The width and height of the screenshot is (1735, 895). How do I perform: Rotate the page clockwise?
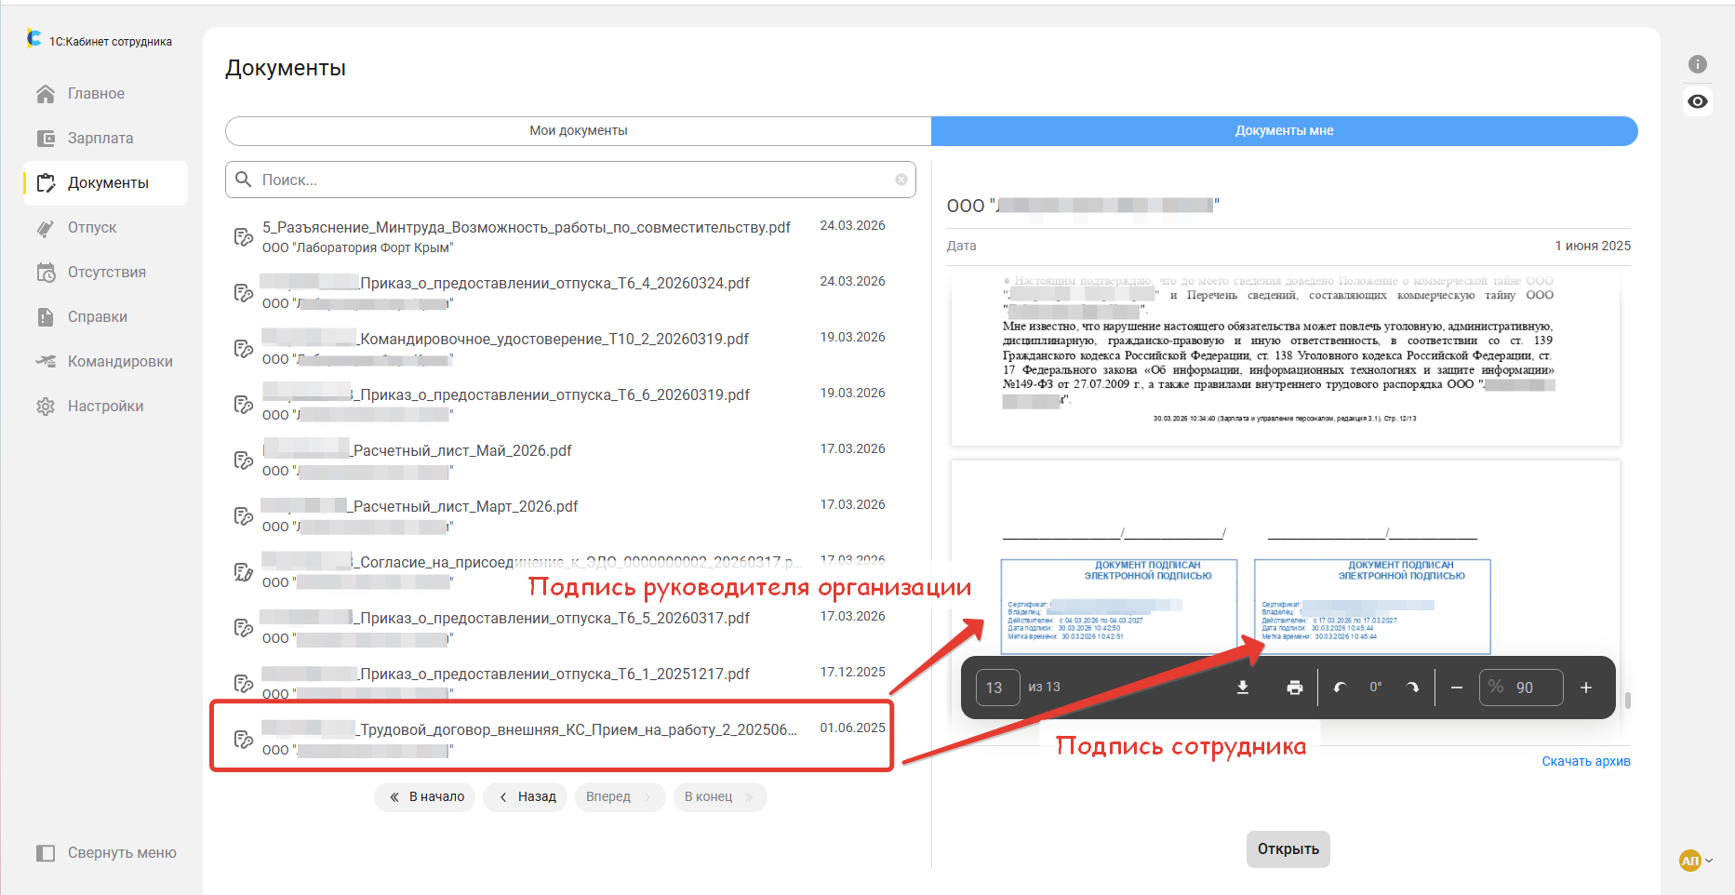tap(1412, 688)
